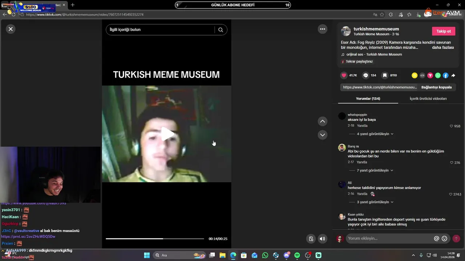Get the embed code icon
The image size is (465, 261).
(422, 75)
